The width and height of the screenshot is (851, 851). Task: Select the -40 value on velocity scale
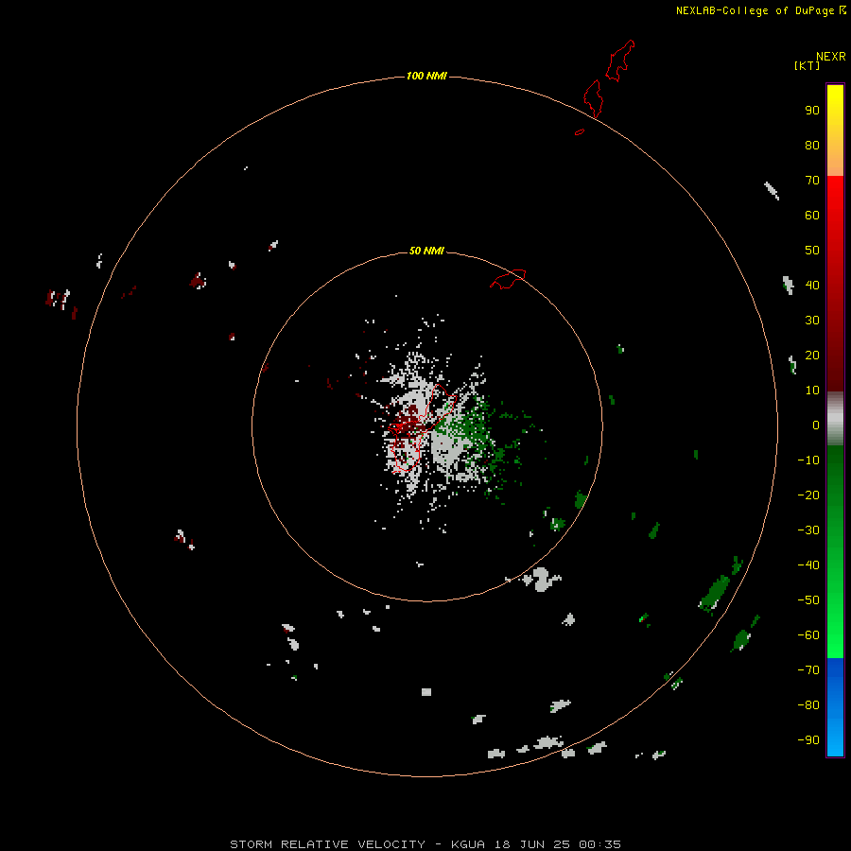[x=808, y=565]
